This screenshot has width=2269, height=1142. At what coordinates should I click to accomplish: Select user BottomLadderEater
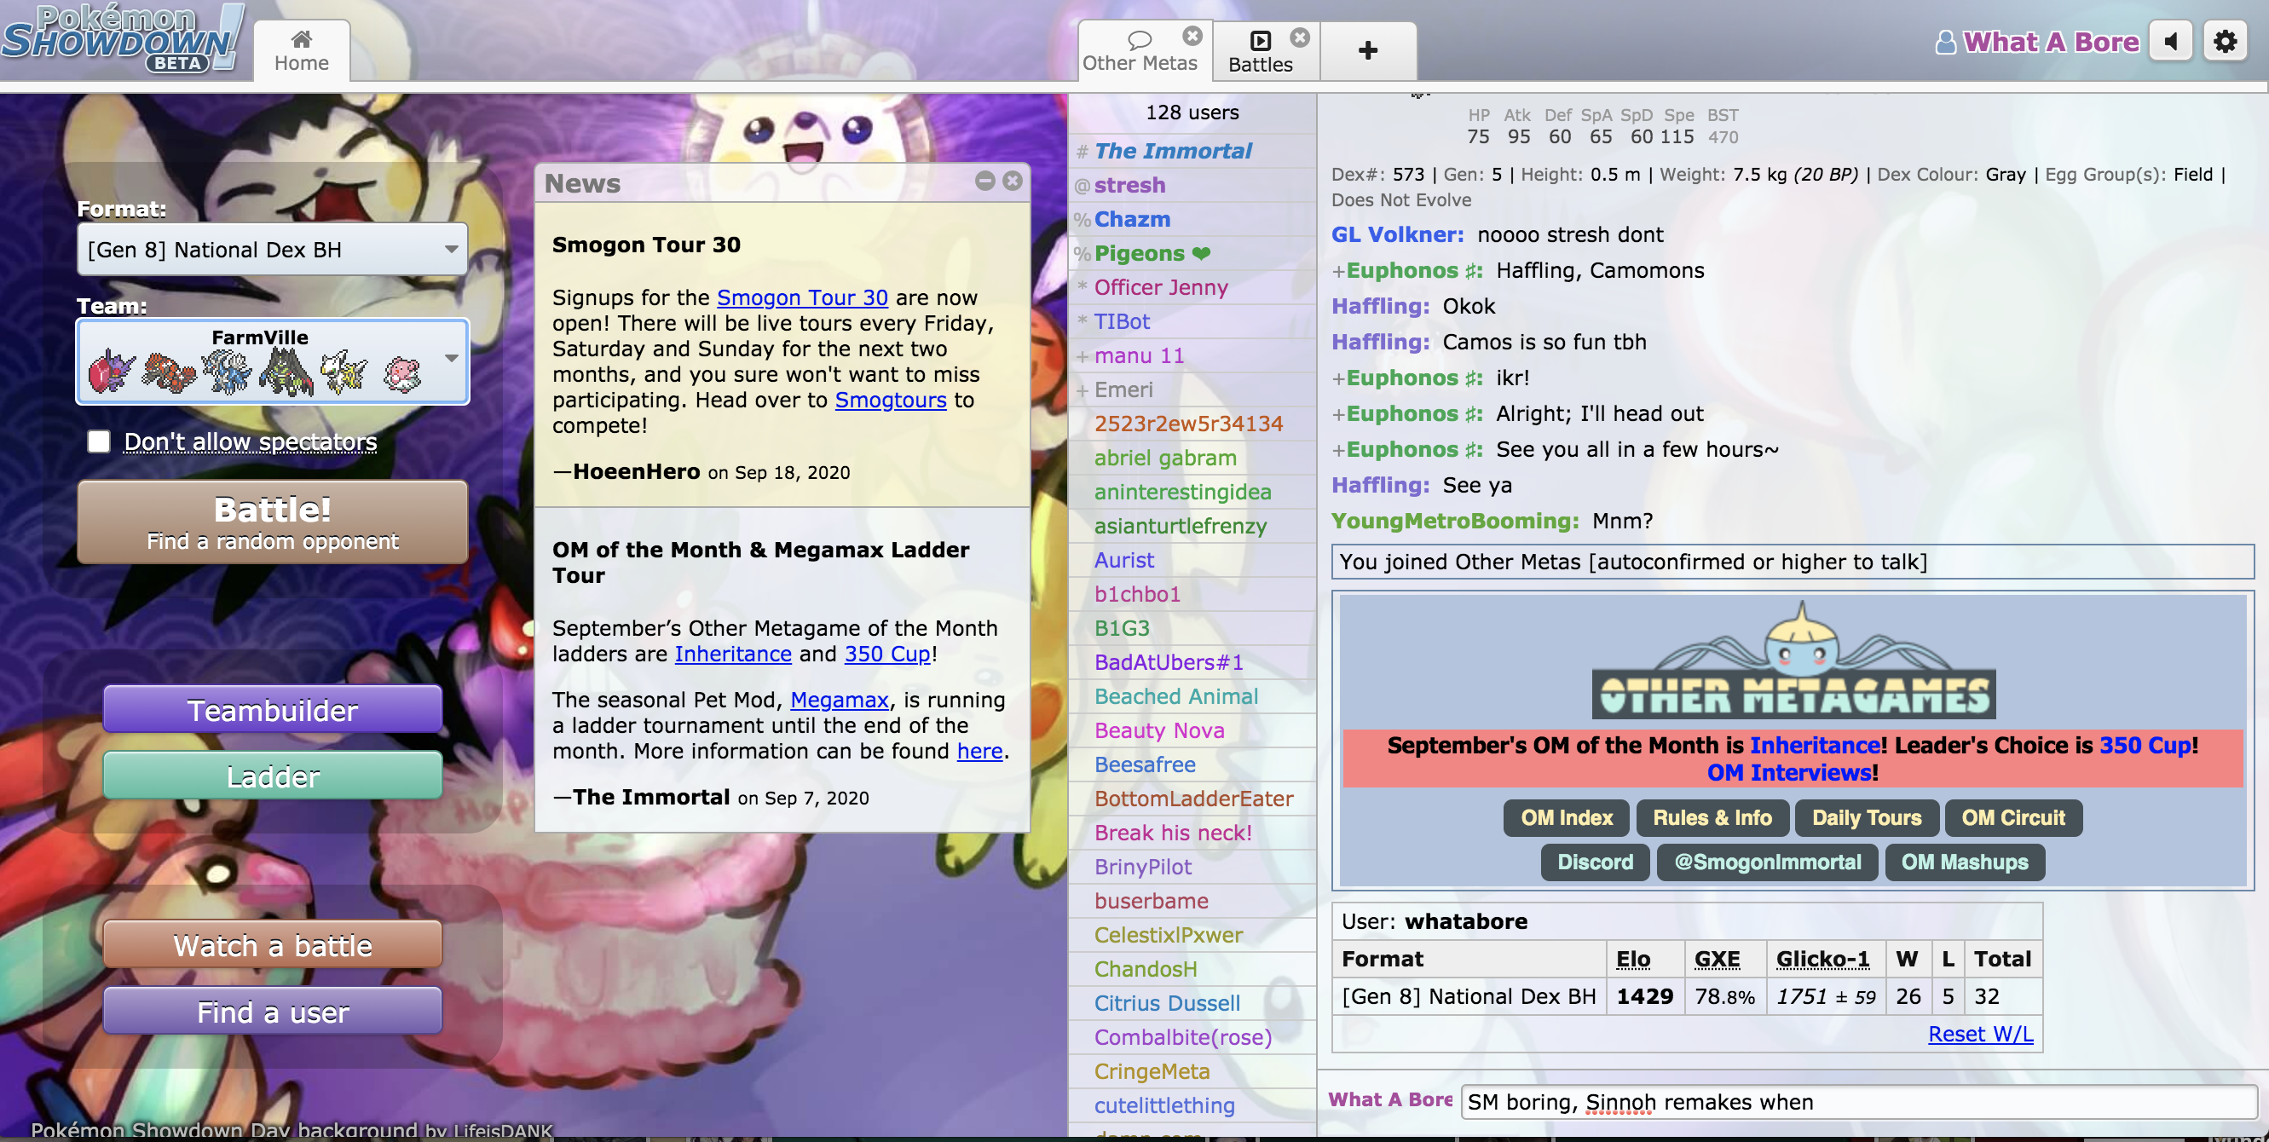click(1193, 799)
